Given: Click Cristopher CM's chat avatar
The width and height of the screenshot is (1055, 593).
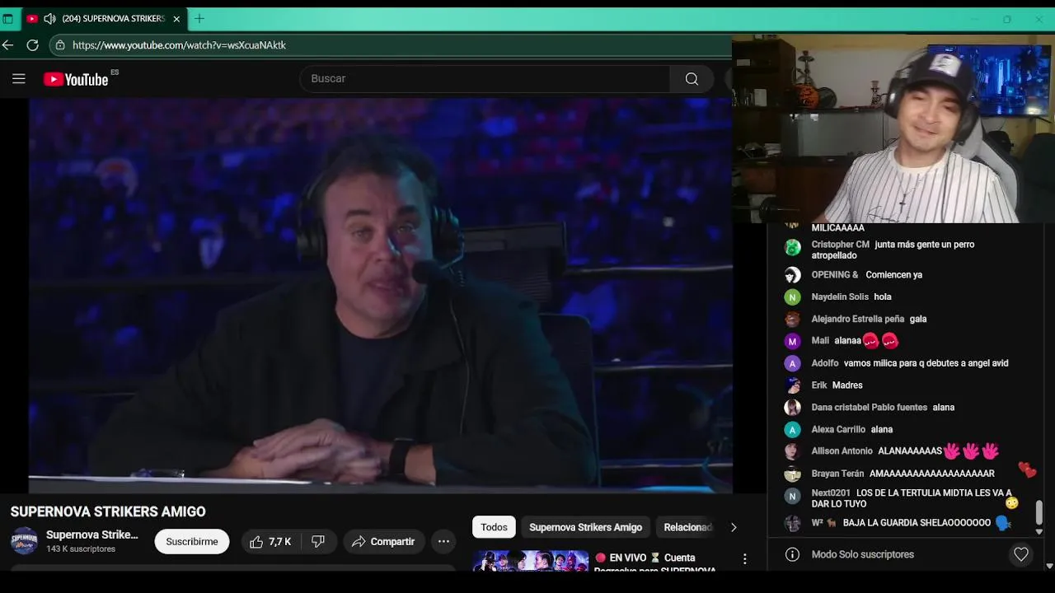Looking at the screenshot, I should (792, 248).
